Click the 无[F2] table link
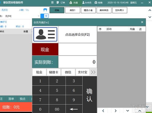This screenshot has width=152, height=113. (5, 10)
